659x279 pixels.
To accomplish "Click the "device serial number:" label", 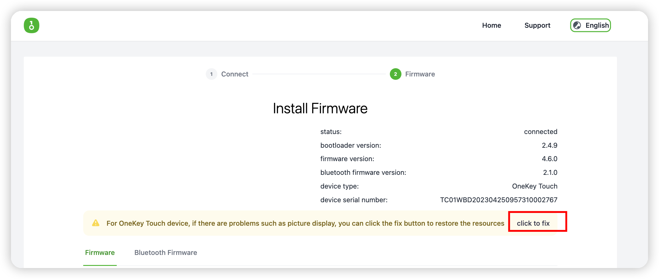I will click(354, 200).
